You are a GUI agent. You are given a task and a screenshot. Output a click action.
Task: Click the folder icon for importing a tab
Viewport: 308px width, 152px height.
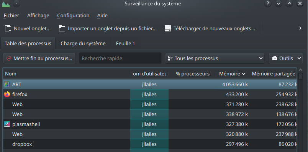click(x=62, y=28)
